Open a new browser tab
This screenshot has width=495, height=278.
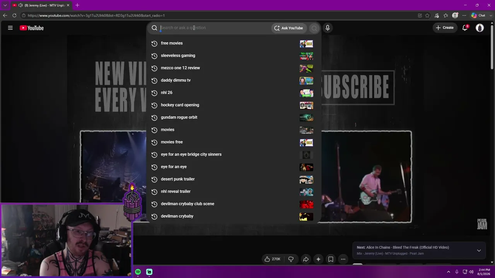point(77,5)
